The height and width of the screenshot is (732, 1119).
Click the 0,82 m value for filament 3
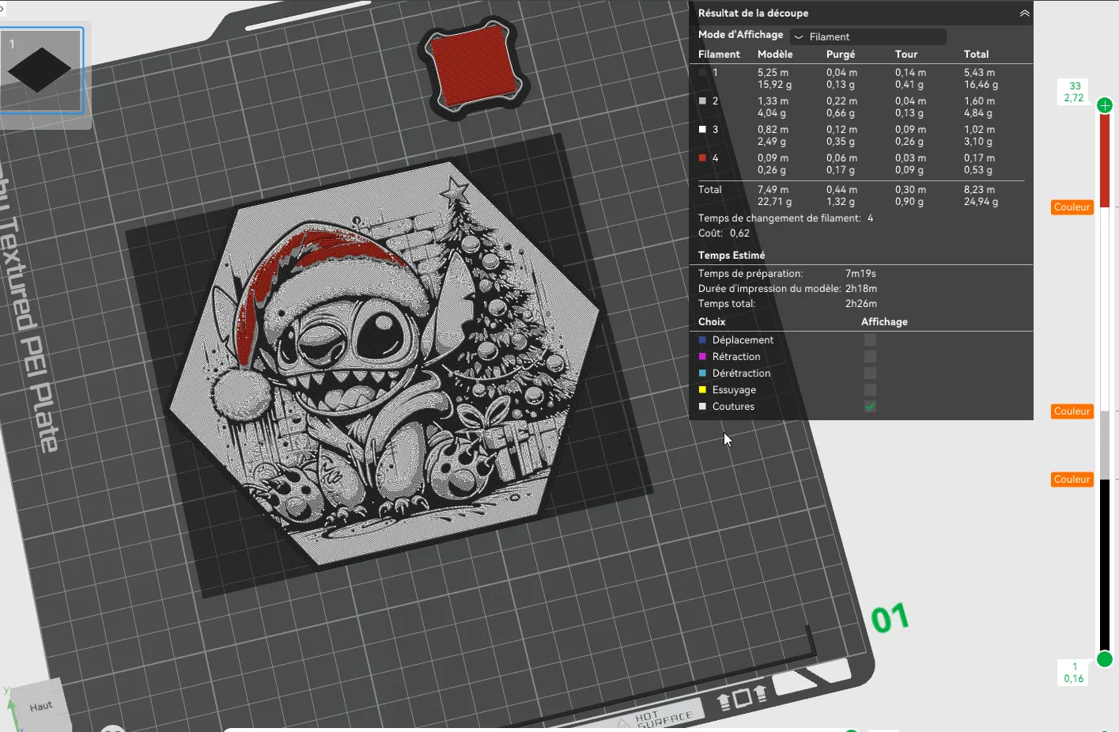(x=773, y=129)
